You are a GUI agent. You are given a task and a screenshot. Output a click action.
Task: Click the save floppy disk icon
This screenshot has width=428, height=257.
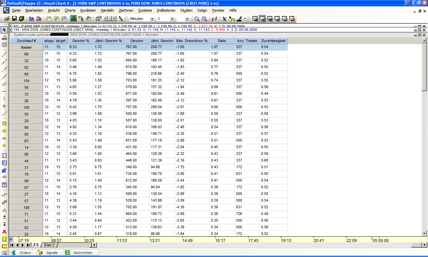pos(14,19)
